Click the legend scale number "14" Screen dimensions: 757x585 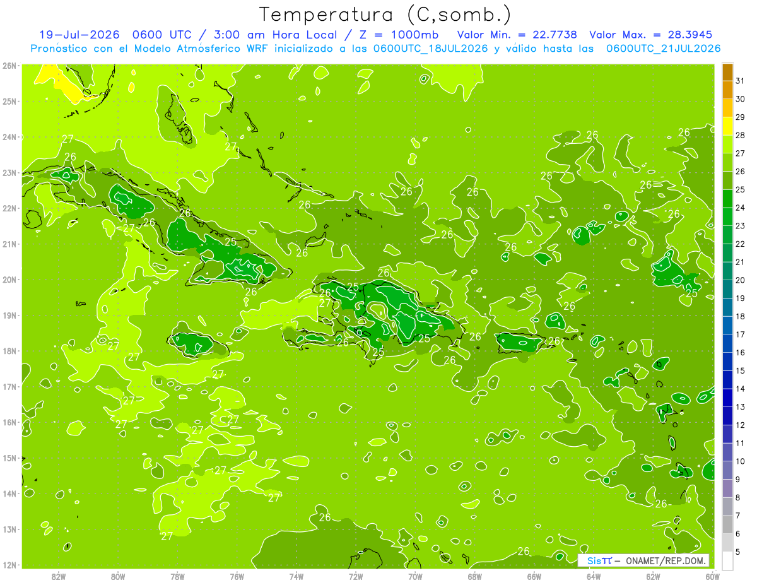coord(741,389)
